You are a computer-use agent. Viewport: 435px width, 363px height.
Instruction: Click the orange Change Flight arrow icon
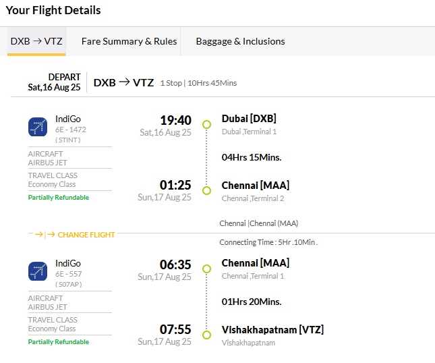[x=45, y=235]
